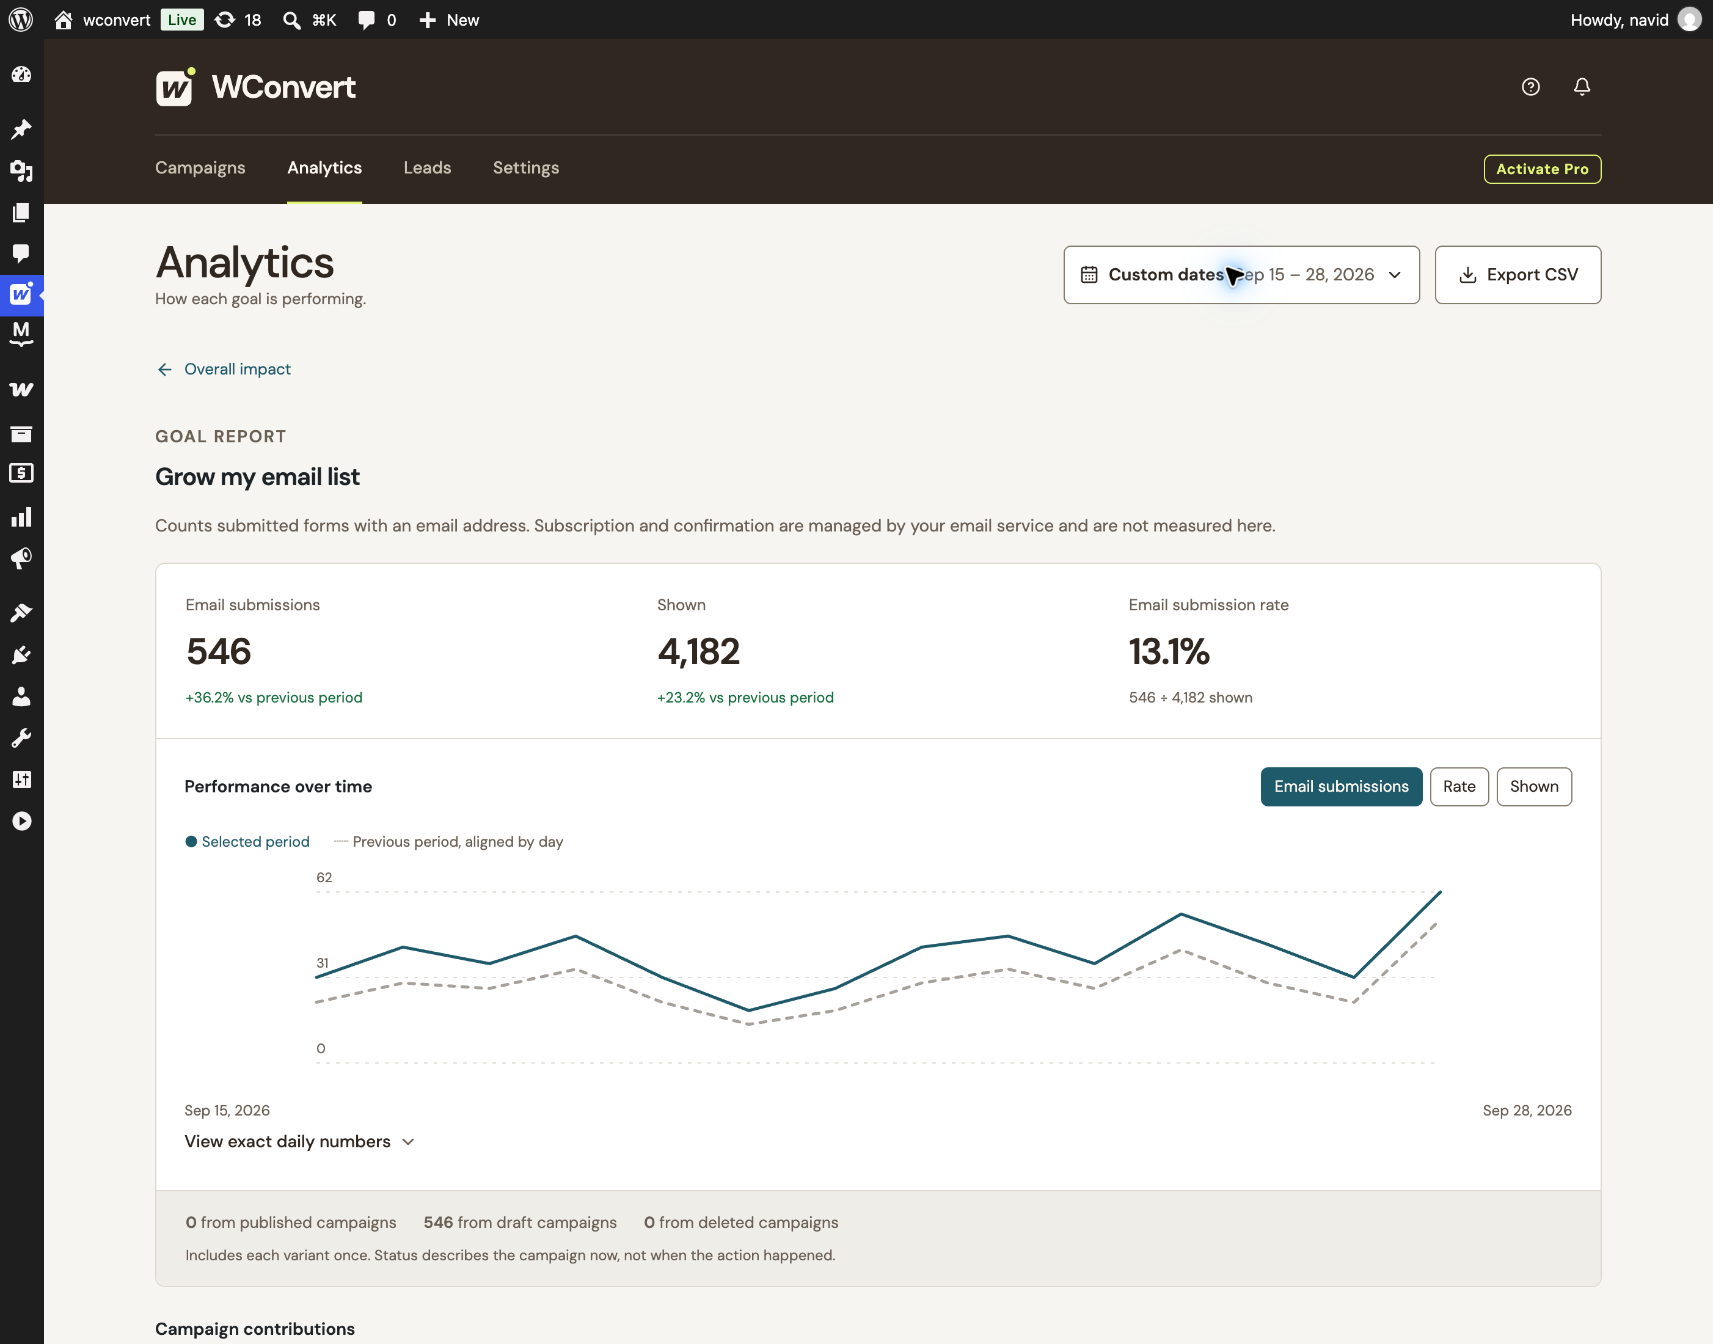Open Marketing megaphone sidebar icon
Screen dimensions: 1713x1344
coord(21,559)
